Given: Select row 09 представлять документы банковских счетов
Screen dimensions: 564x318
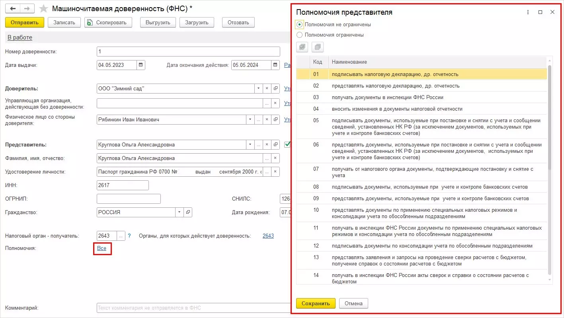Looking at the screenshot, I should click(422, 198).
